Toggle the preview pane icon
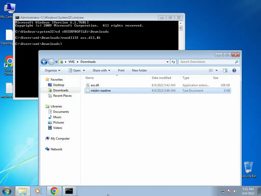The height and width of the screenshot is (196, 261). [225, 70]
